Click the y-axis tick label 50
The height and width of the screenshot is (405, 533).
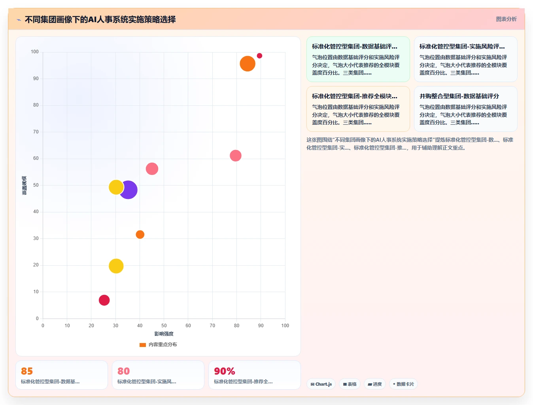(x=36, y=185)
